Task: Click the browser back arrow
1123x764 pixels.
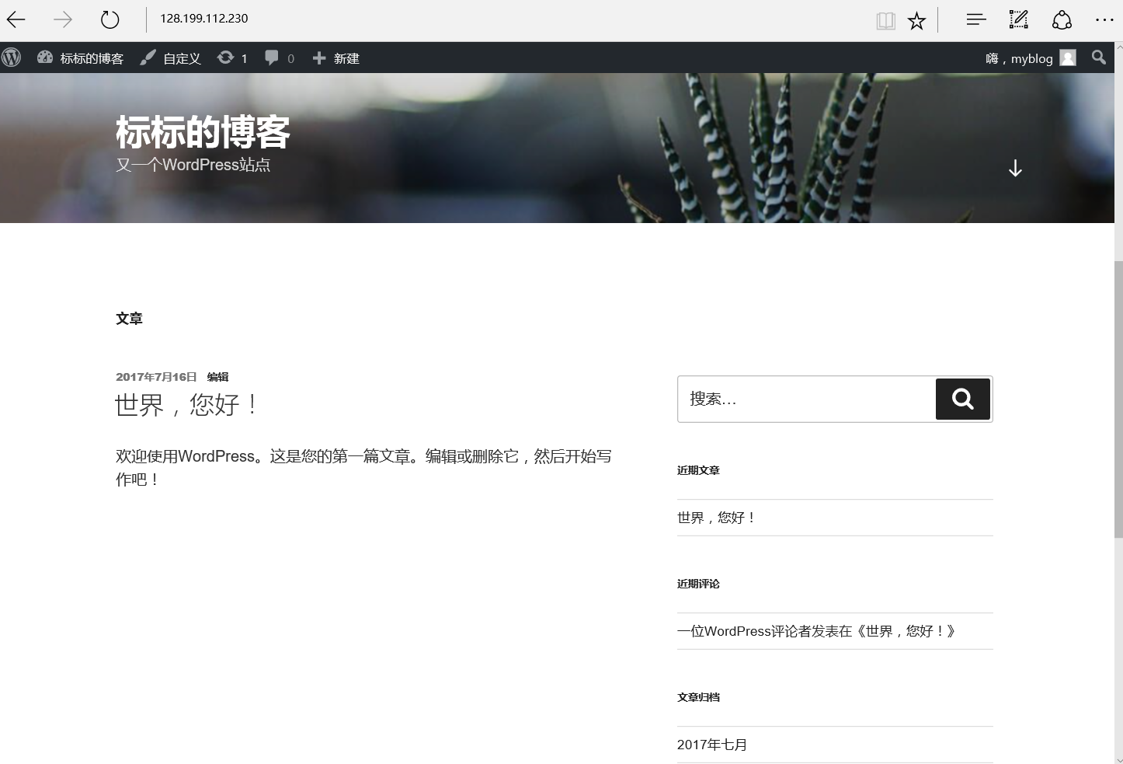Action: 16,19
